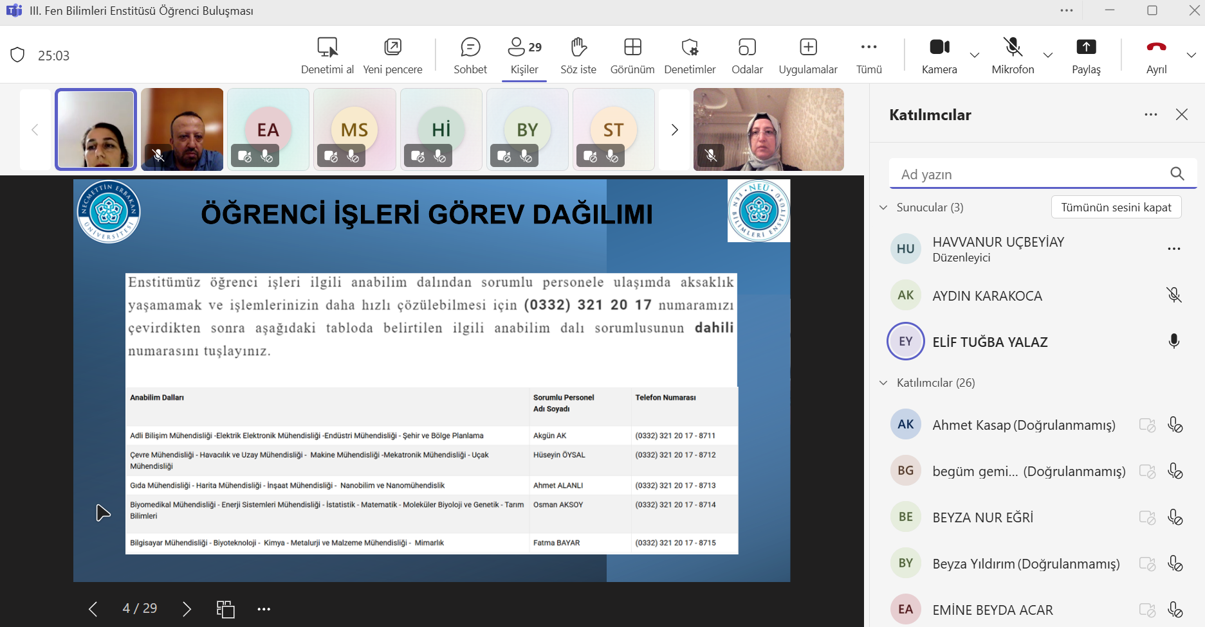
Task: Click Tümünün sesini kapat button
Action: [1116, 208]
